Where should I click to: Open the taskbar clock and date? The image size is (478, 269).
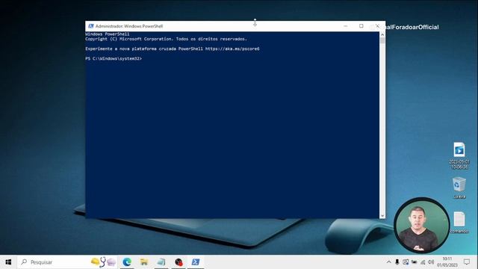pyautogui.click(x=447, y=262)
